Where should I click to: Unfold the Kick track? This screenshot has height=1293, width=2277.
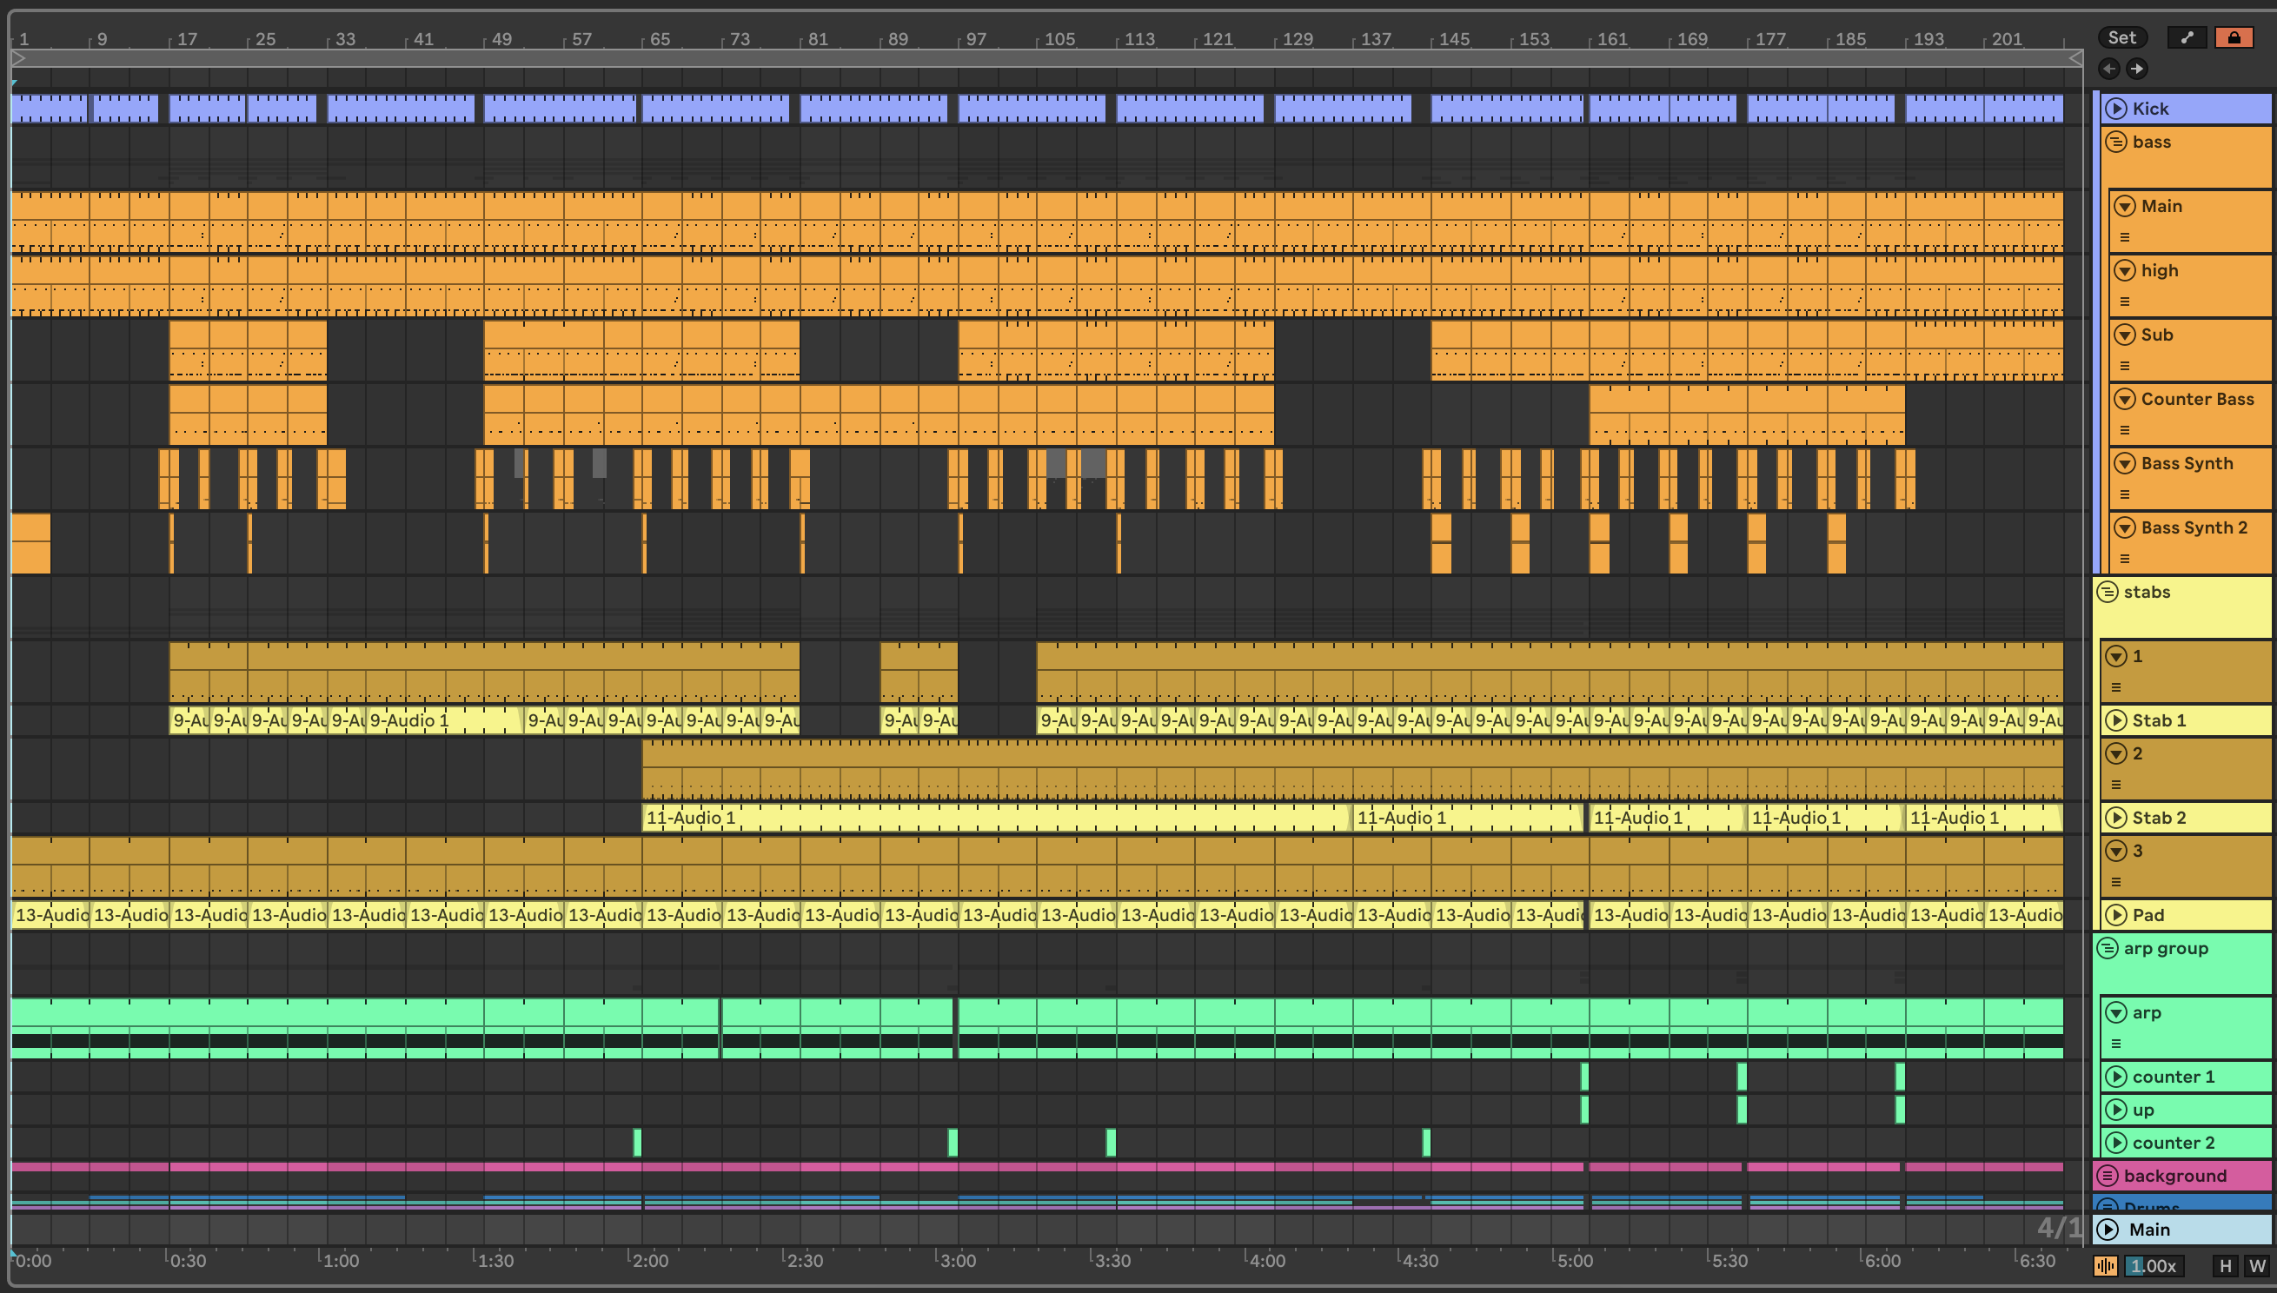[2116, 109]
